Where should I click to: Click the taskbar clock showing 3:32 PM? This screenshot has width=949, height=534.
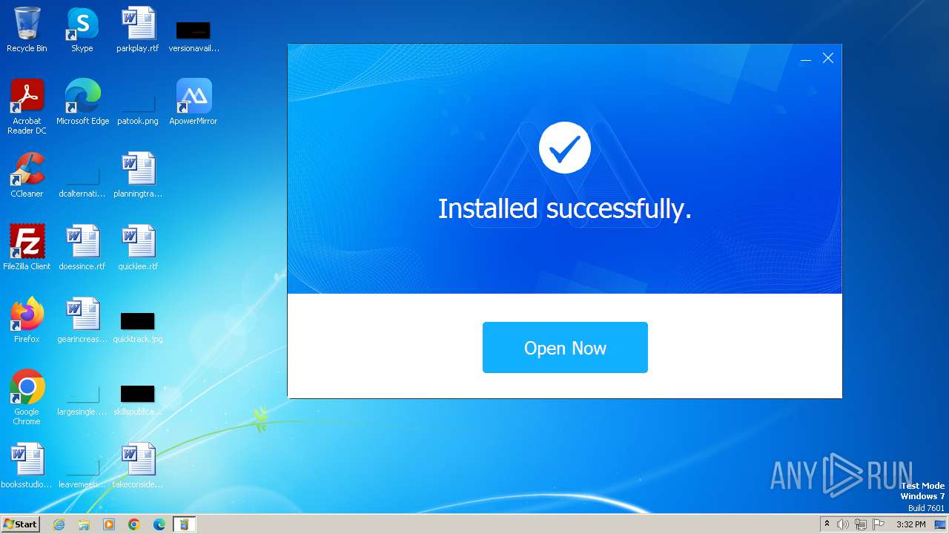[x=910, y=524]
